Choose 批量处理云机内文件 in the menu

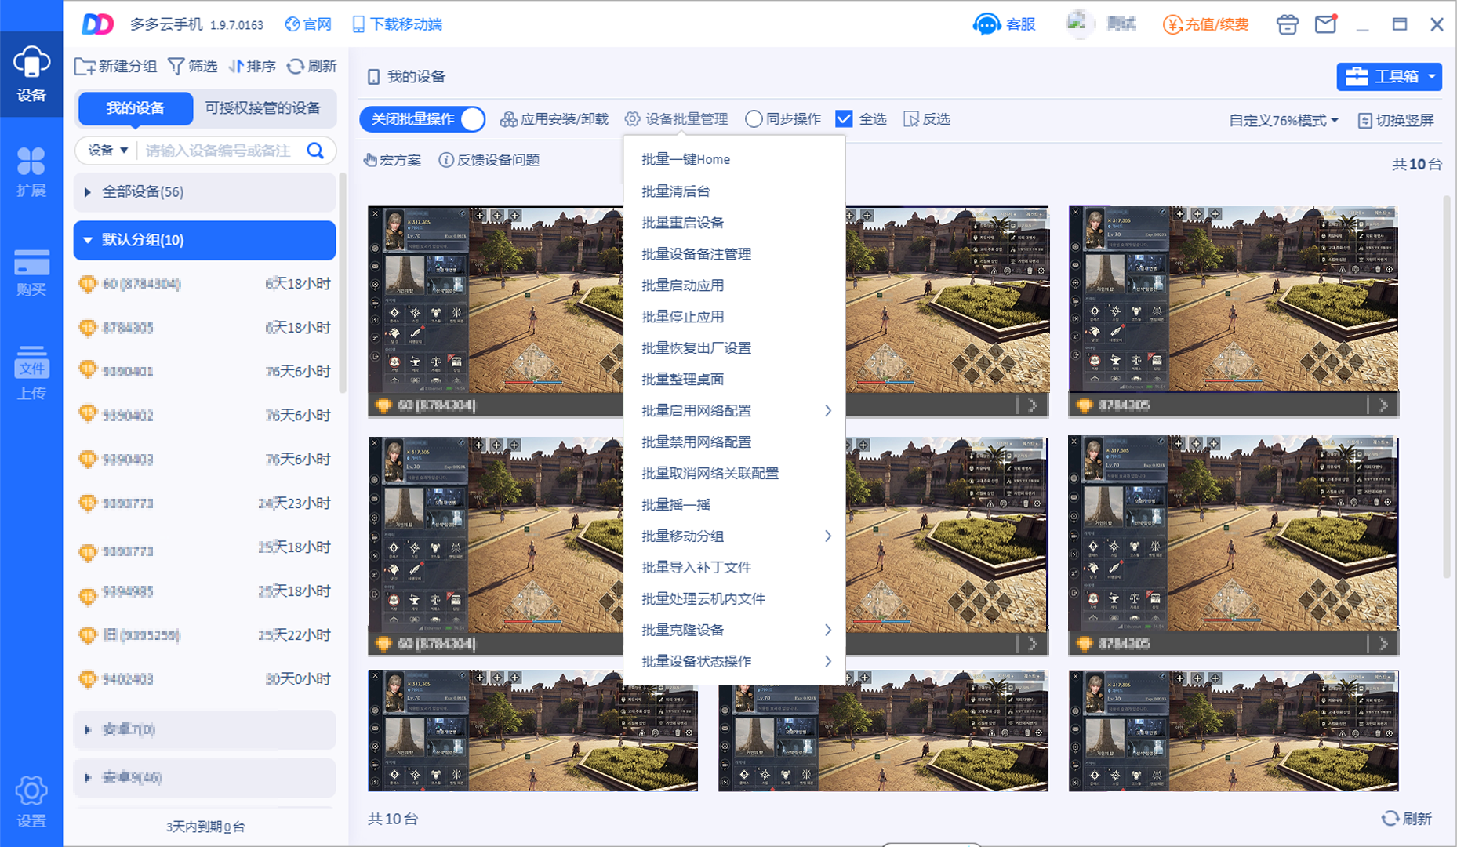pyautogui.click(x=734, y=599)
